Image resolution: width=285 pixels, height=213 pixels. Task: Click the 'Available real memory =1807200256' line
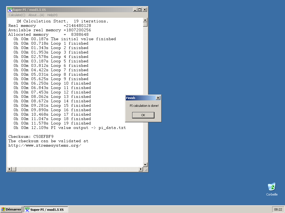[x=50, y=30]
